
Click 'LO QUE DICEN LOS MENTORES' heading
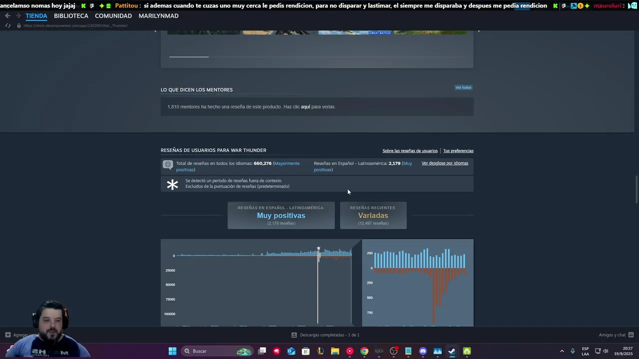point(197,90)
